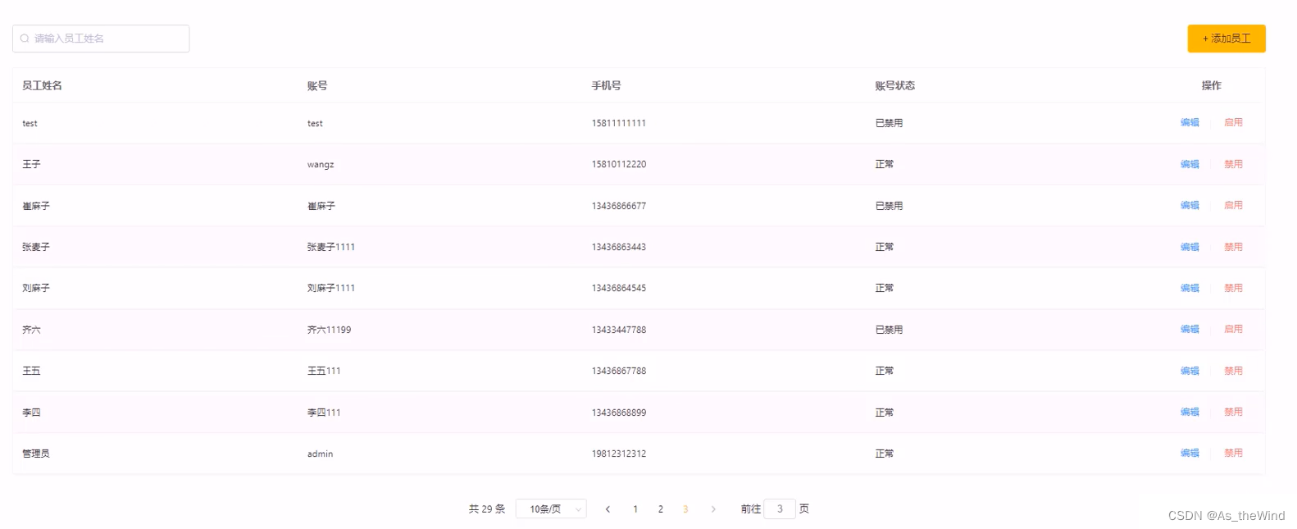This screenshot has width=1297, height=529.
Task: Click name cell 李四
Action: point(31,413)
